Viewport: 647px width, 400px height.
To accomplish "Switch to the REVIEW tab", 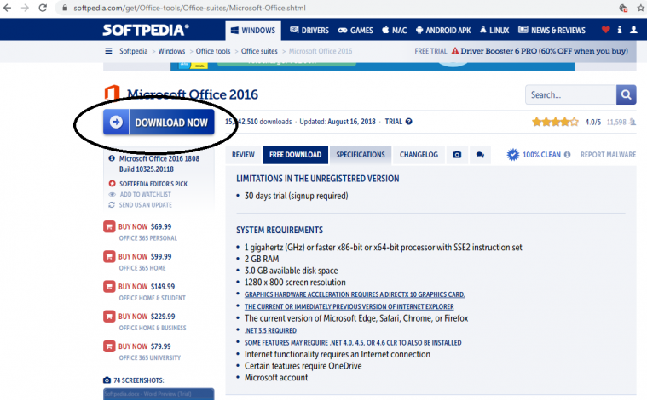I will (x=243, y=155).
